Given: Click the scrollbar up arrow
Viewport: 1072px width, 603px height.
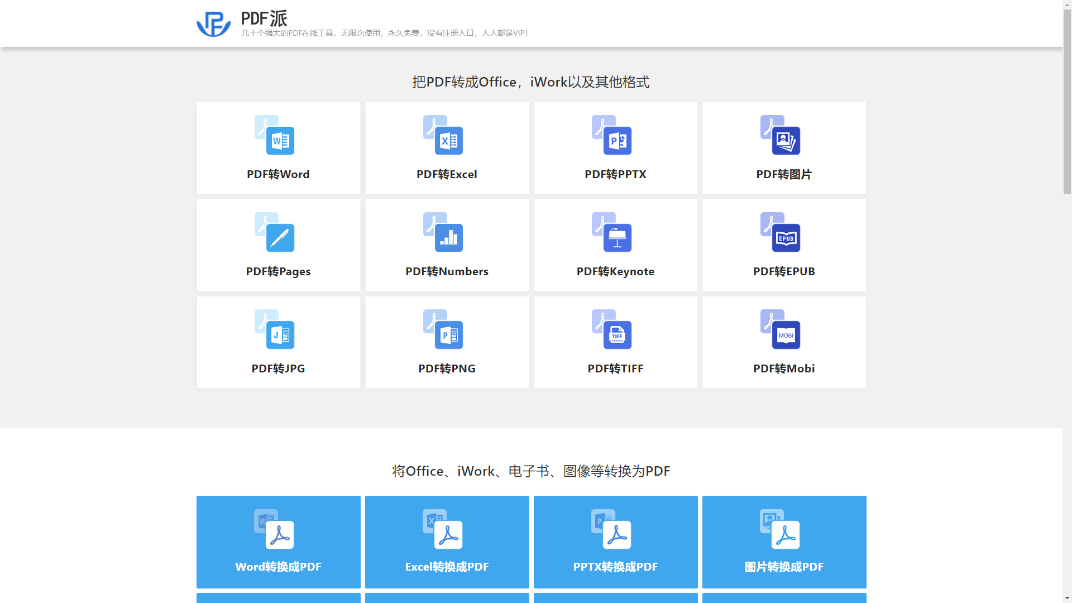Looking at the screenshot, I should (x=1068, y=4).
